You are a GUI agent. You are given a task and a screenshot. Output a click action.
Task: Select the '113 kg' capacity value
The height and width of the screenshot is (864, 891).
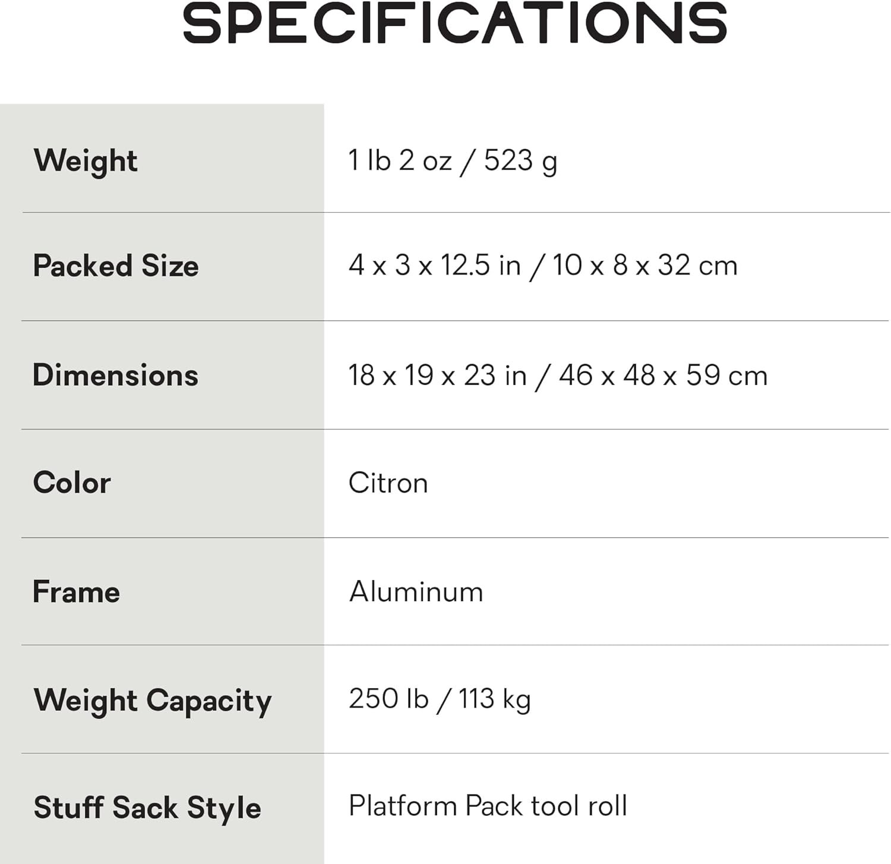(494, 699)
